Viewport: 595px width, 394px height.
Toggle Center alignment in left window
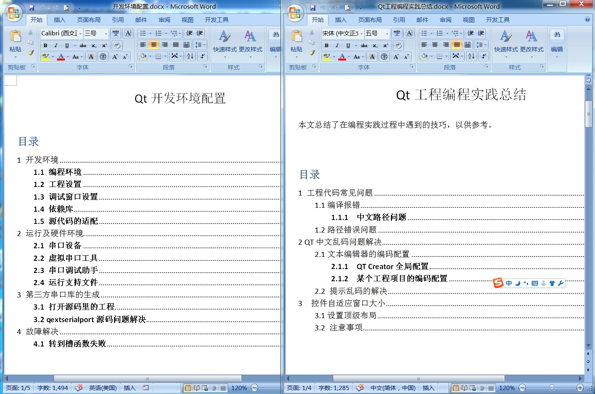click(x=154, y=45)
